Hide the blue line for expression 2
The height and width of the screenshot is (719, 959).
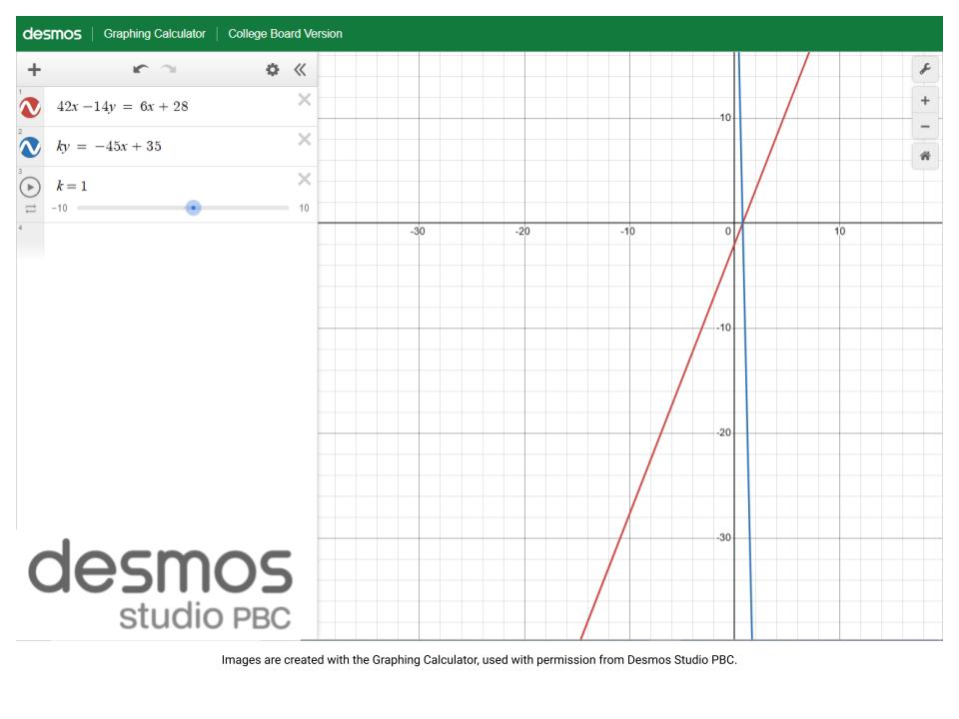tap(30, 148)
